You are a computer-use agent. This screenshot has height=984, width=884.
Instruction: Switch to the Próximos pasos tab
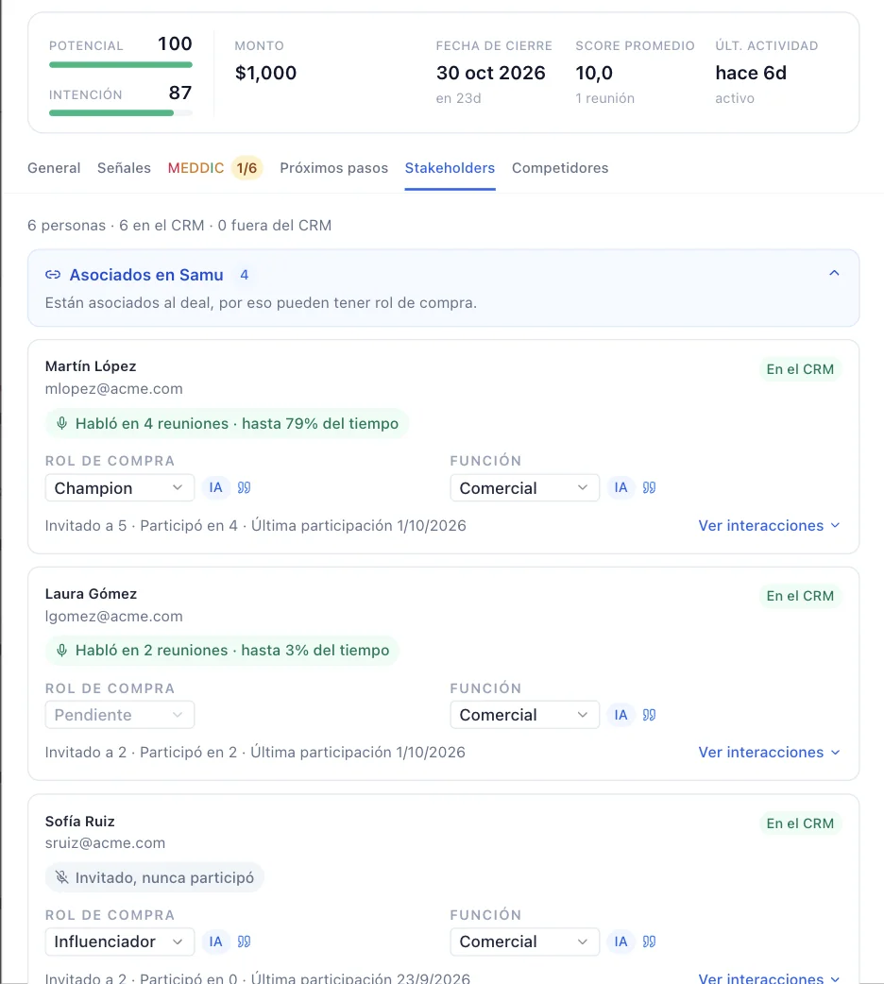point(334,168)
